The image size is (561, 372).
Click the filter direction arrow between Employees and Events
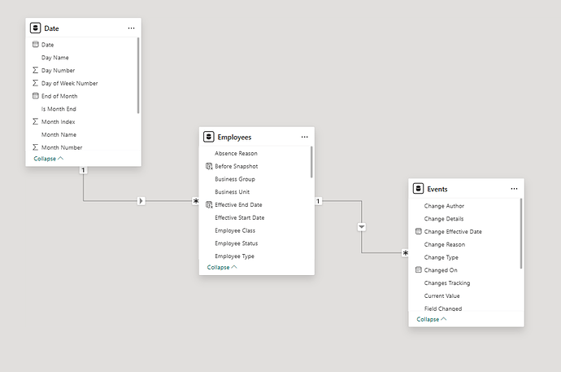[362, 227]
